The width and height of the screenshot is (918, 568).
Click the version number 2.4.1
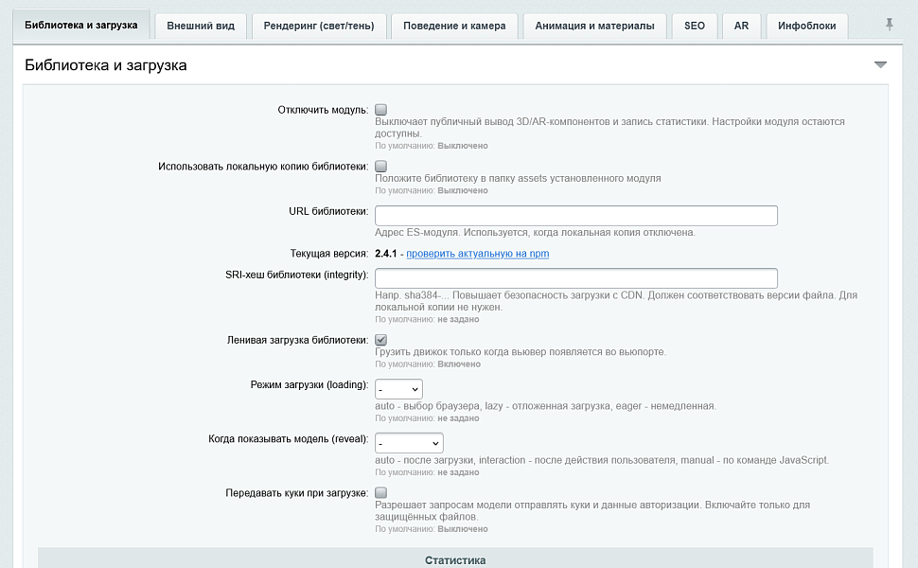(x=386, y=254)
